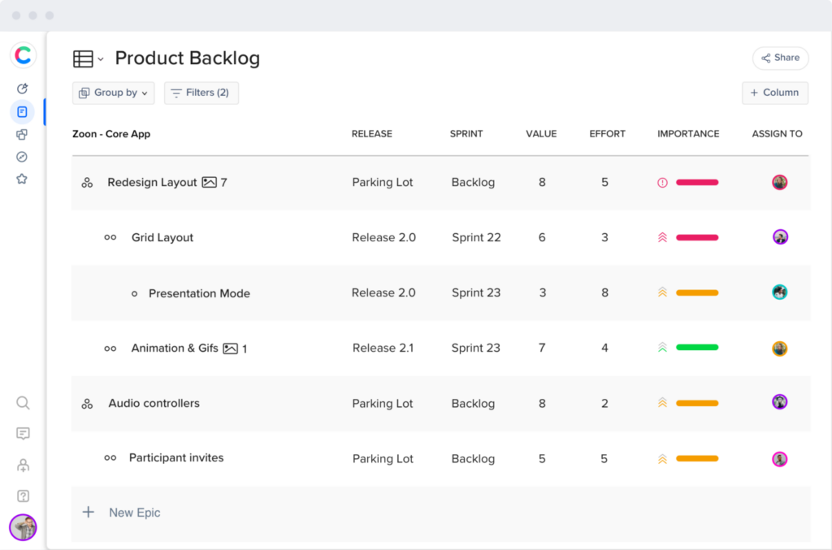832x550 pixels.
Task: Open search using the magnifier icon
Action: [x=23, y=402]
